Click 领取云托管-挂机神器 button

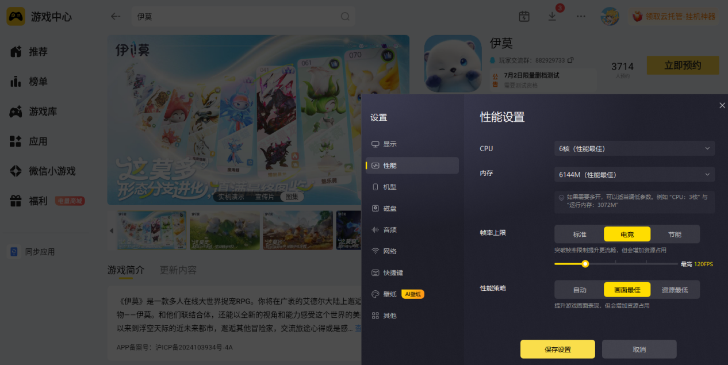(x=673, y=17)
